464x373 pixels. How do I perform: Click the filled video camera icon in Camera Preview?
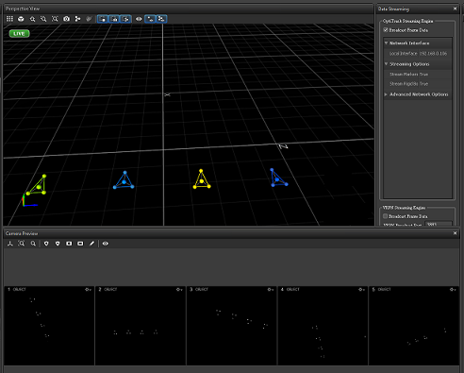[x=69, y=244]
